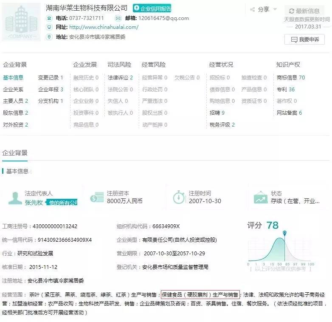Viewport: 332px width, 322px height.
Task: Click 经营异常 0 entry
Action: pos(155,78)
